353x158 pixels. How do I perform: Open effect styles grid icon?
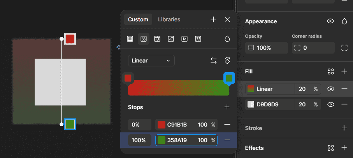pyautogui.click(x=331, y=148)
